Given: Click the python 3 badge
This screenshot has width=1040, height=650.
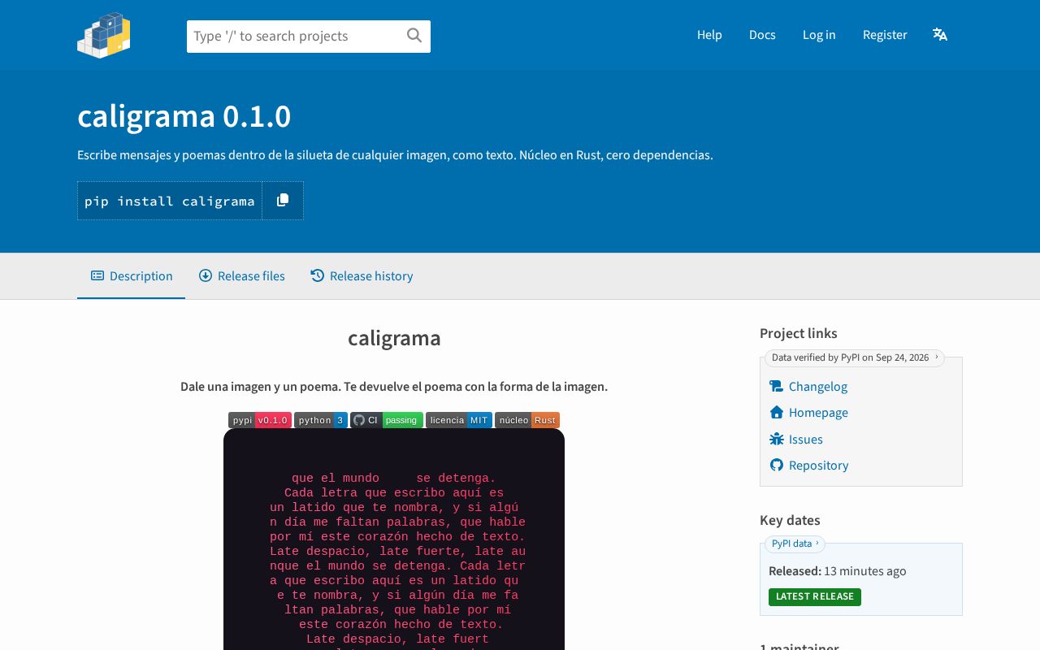Looking at the screenshot, I should point(321,420).
